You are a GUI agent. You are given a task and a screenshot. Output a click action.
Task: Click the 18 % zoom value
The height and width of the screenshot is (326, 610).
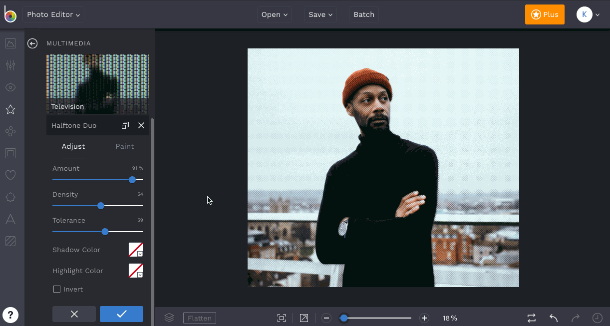click(450, 318)
